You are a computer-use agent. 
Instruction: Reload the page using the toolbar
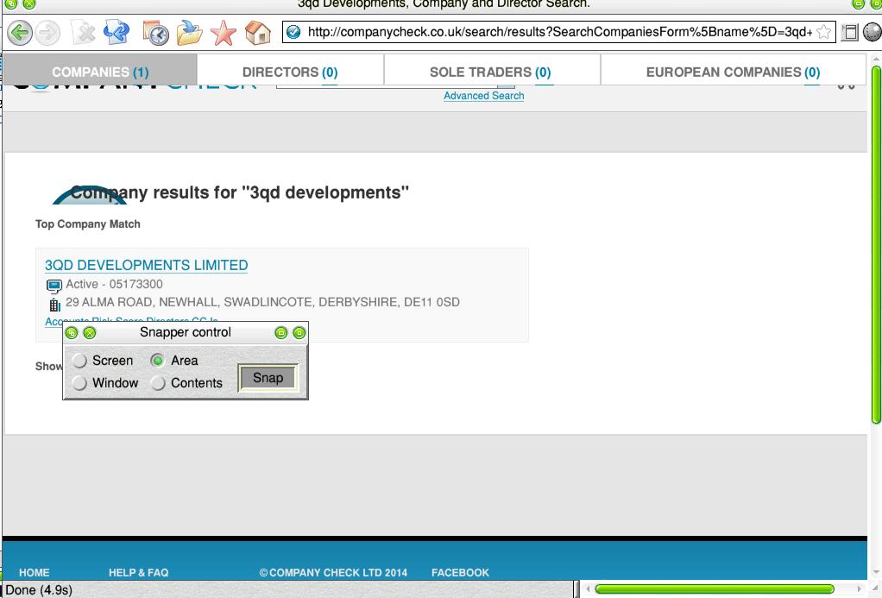(116, 33)
